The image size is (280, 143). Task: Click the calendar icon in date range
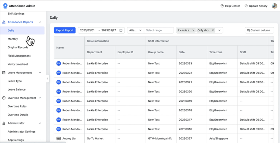121,30
